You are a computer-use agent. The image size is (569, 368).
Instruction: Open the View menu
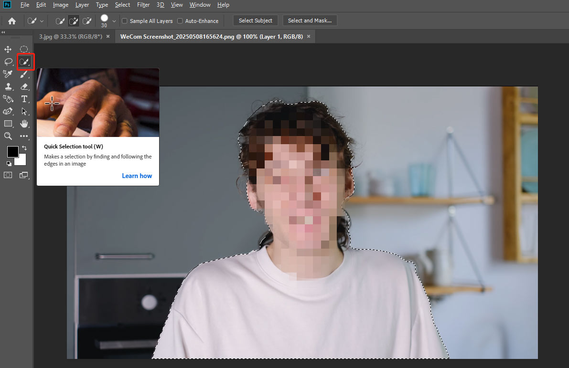(x=177, y=5)
